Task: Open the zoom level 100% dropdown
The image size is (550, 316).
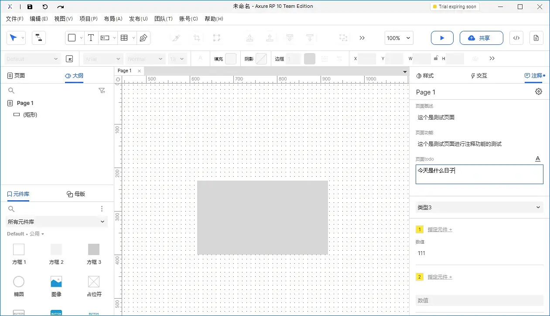Action: (x=398, y=38)
